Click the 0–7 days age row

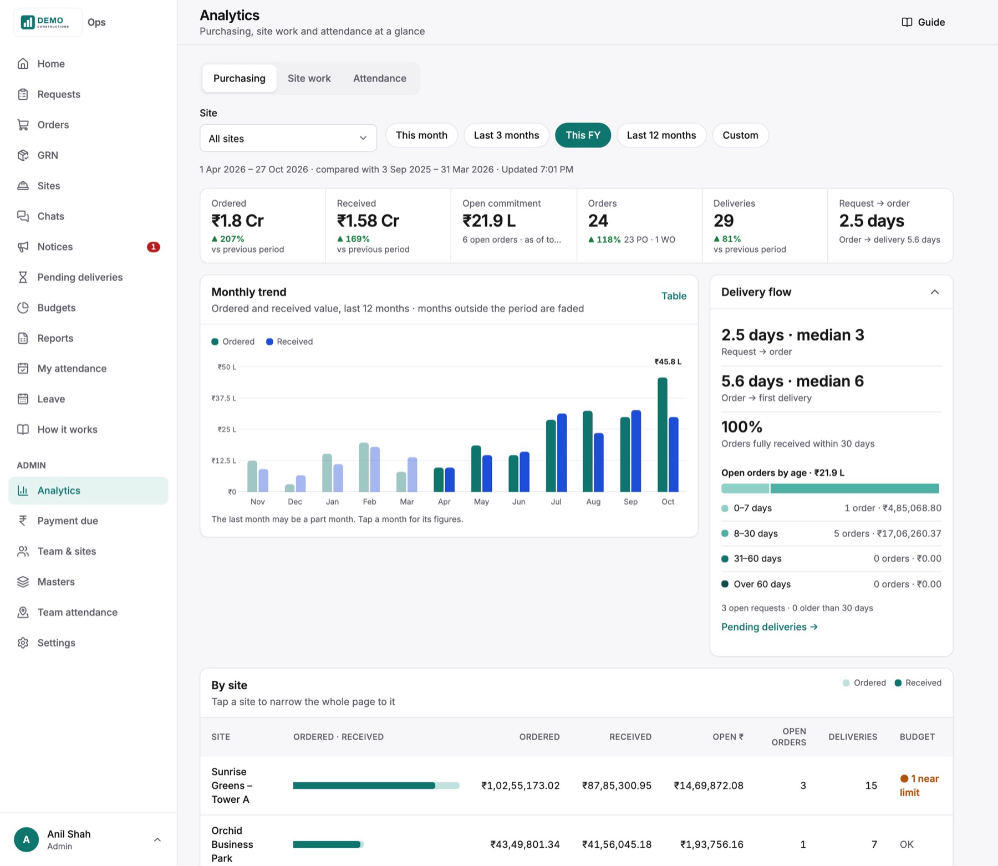[831, 508]
